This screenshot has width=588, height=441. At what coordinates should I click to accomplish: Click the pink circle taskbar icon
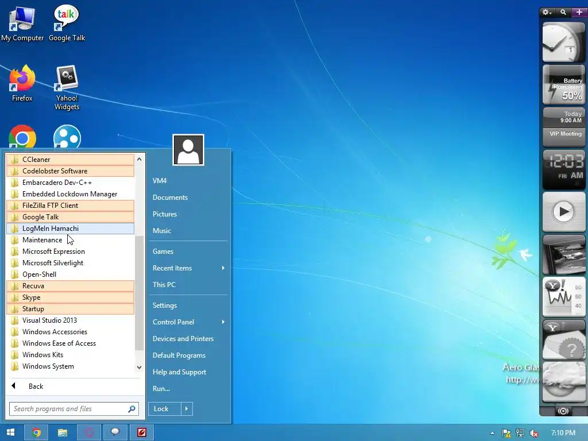(89, 433)
